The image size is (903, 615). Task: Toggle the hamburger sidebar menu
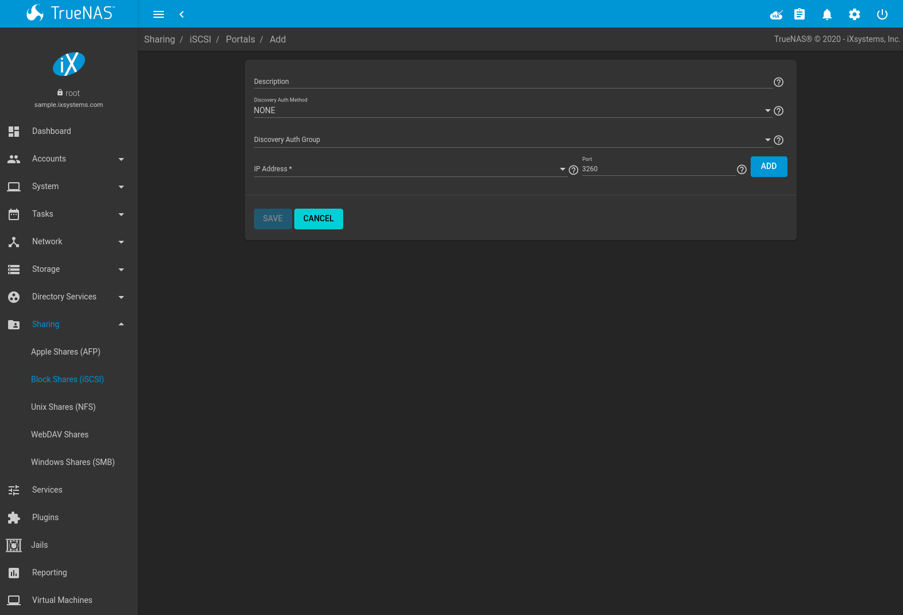point(159,14)
